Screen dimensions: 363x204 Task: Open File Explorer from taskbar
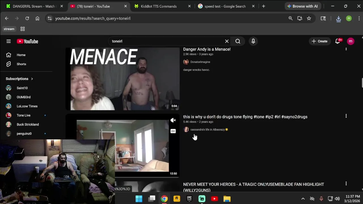coord(227,199)
